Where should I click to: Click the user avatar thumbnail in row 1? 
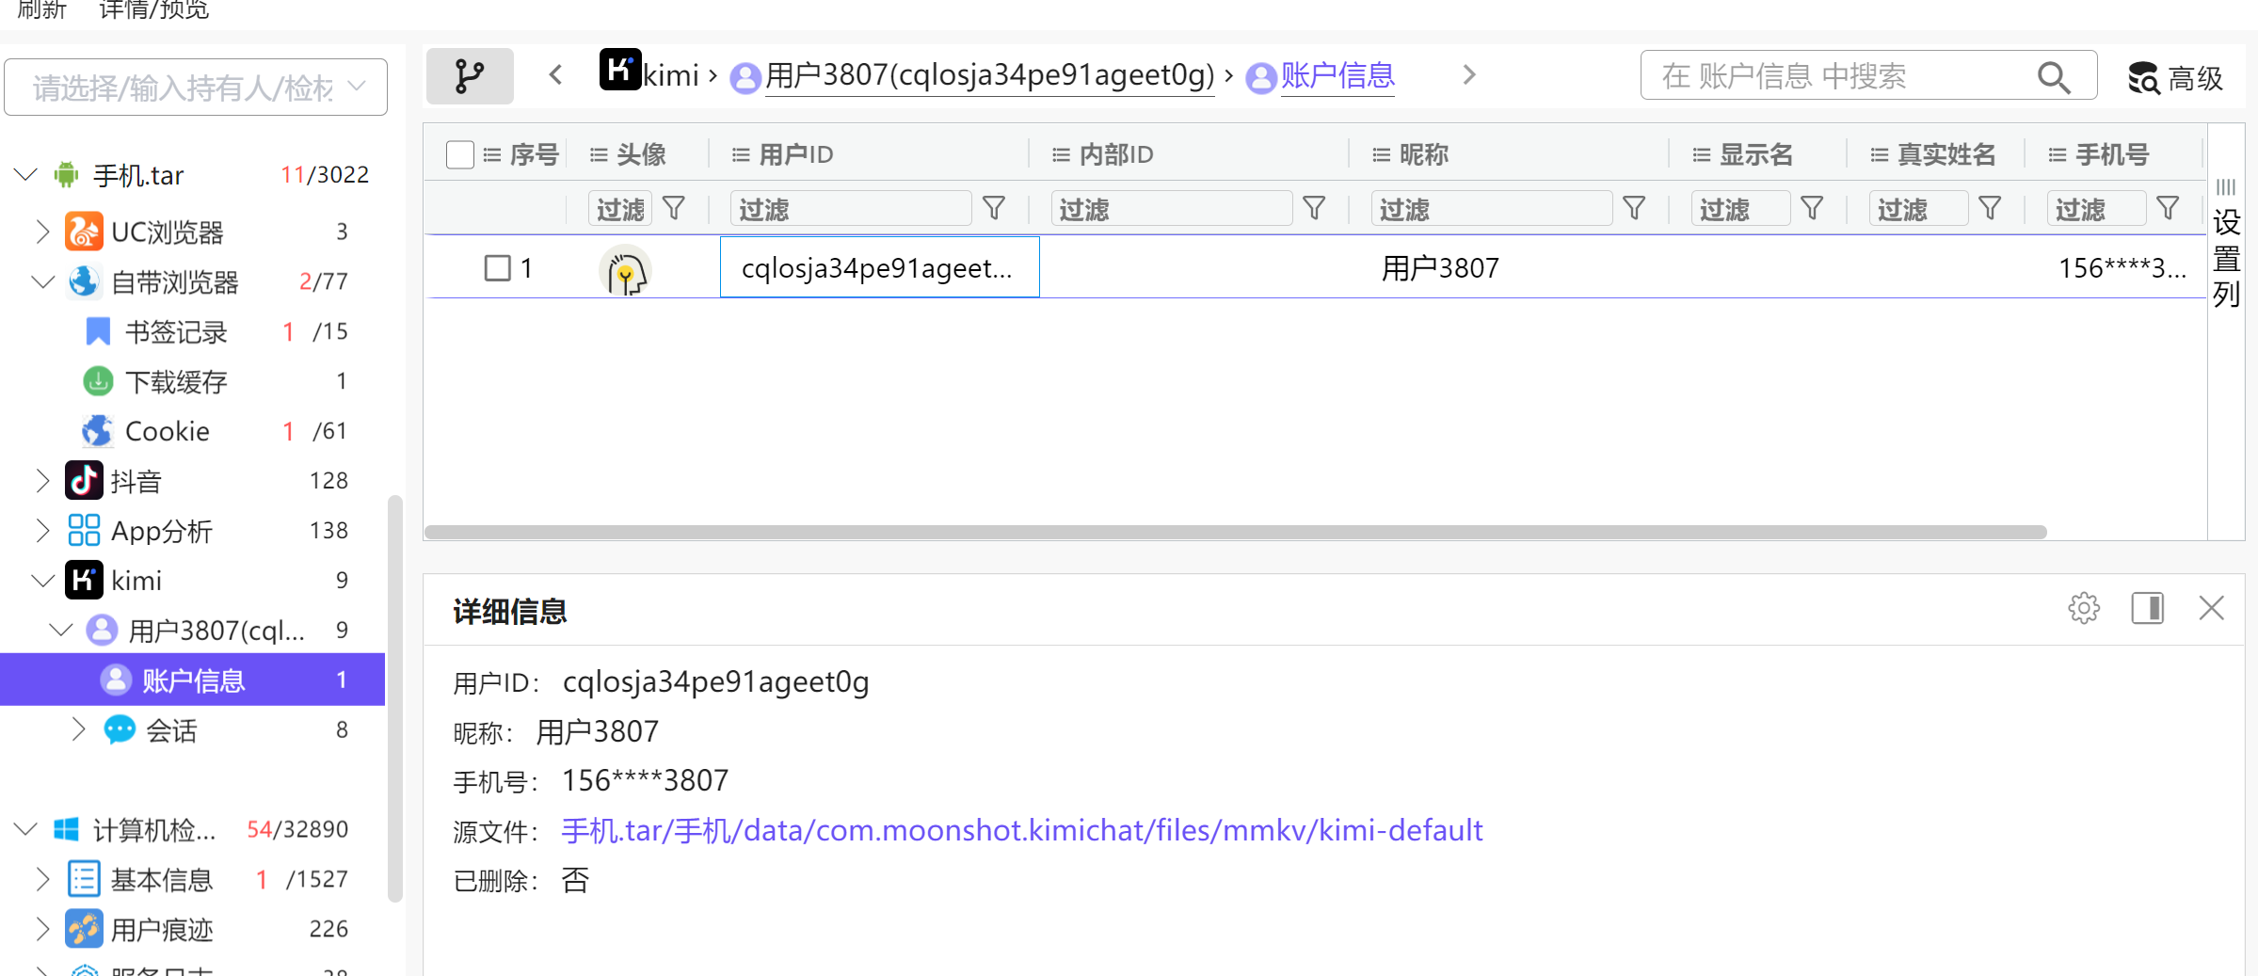click(x=625, y=271)
